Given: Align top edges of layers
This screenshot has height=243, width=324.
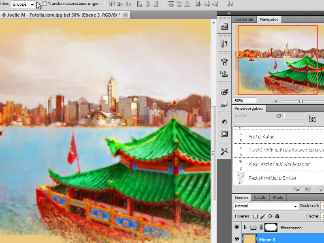Looking at the screenshot, I should pos(112,4).
